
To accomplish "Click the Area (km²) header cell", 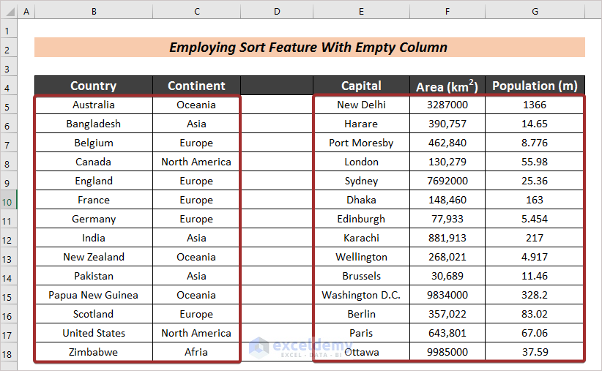I will pyautogui.click(x=447, y=86).
